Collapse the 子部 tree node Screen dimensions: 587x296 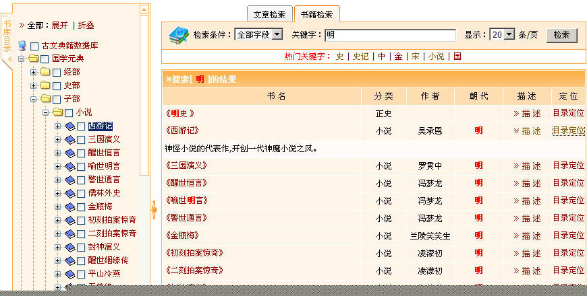(x=33, y=99)
